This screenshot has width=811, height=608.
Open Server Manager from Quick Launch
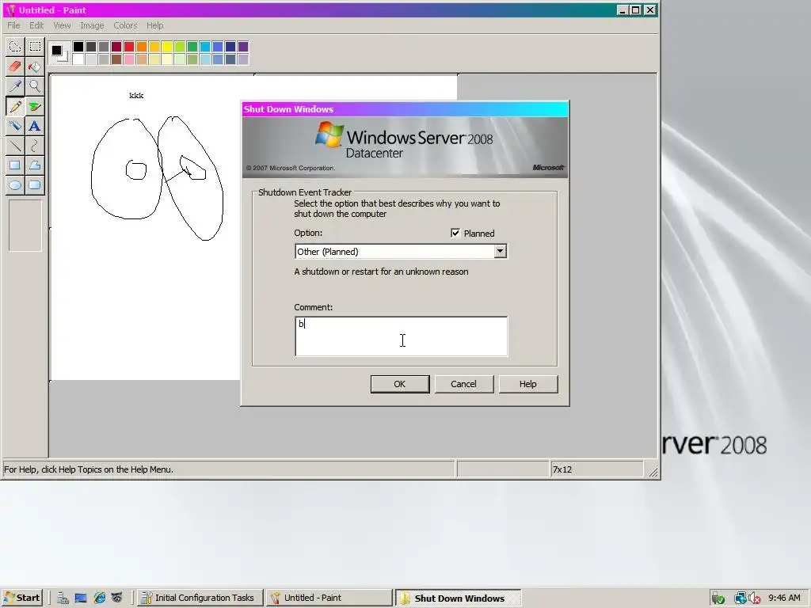63,598
